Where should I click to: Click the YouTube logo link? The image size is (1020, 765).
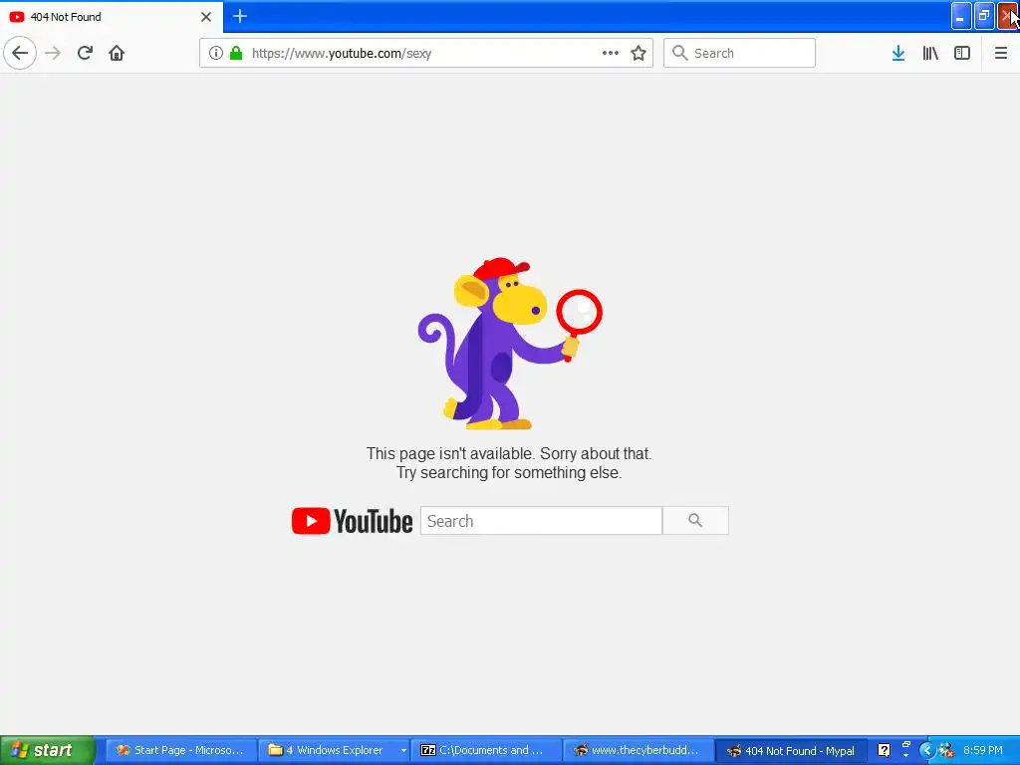click(352, 521)
